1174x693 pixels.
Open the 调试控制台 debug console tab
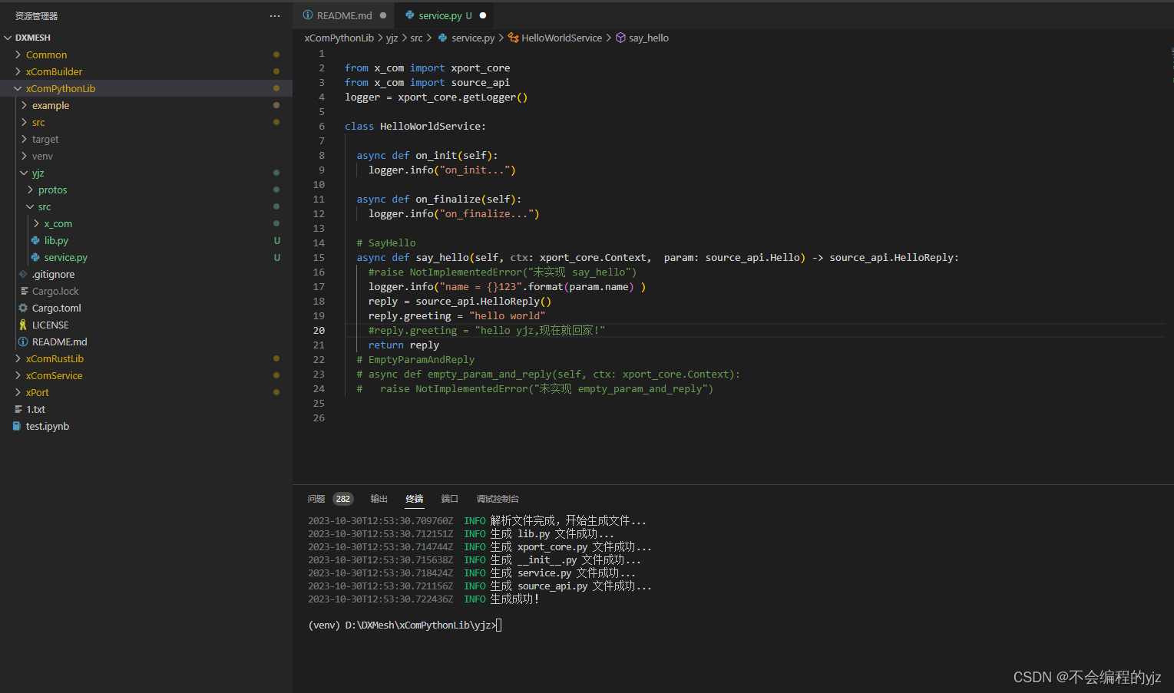(x=498, y=499)
